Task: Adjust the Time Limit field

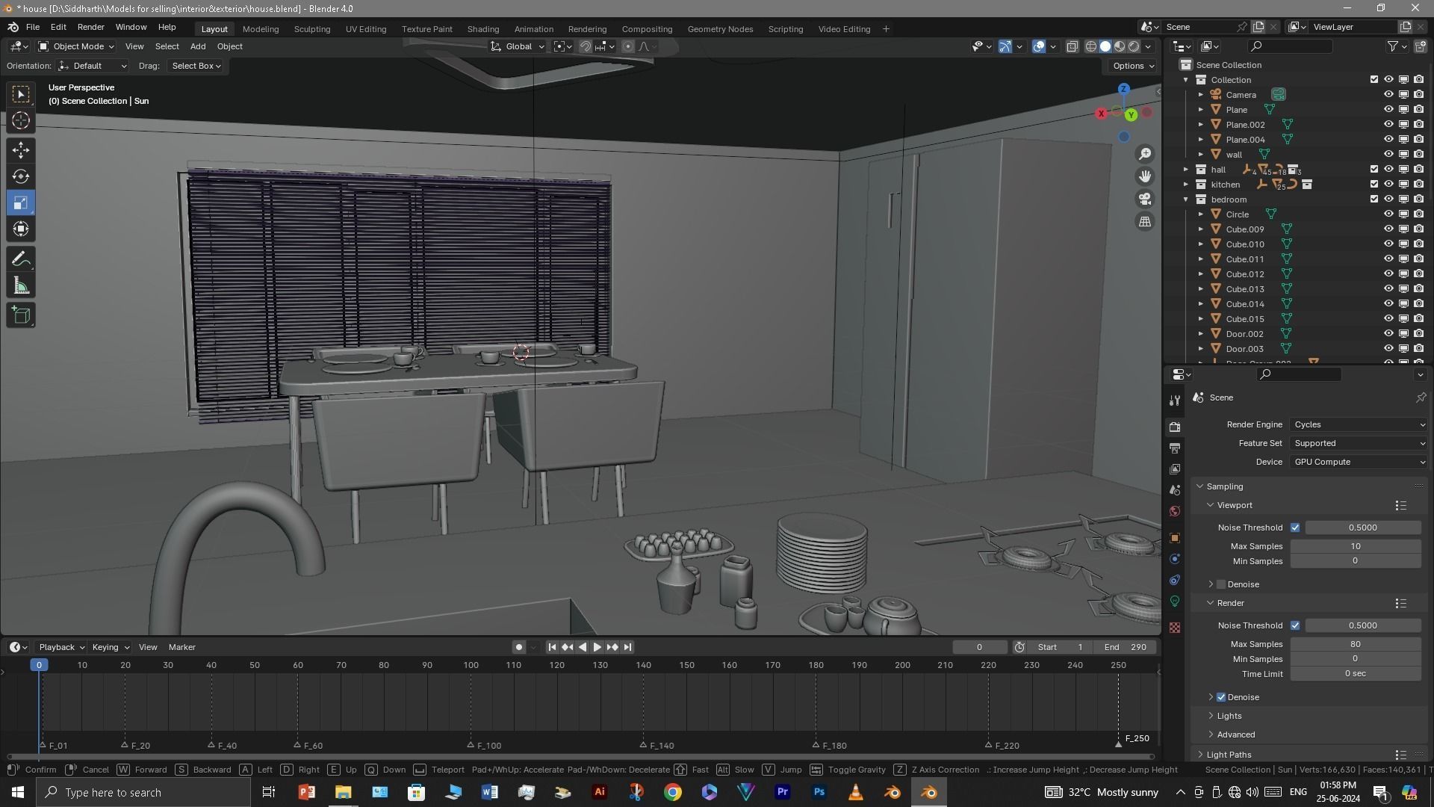Action: point(1356,674)
